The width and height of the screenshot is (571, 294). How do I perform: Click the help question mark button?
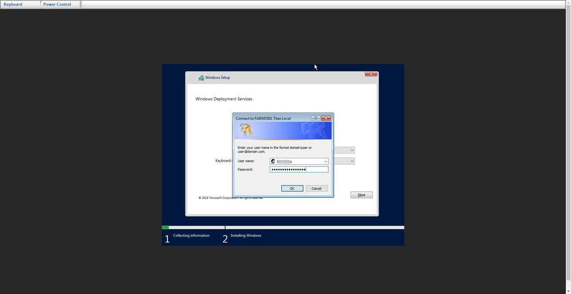coord(316,118)
